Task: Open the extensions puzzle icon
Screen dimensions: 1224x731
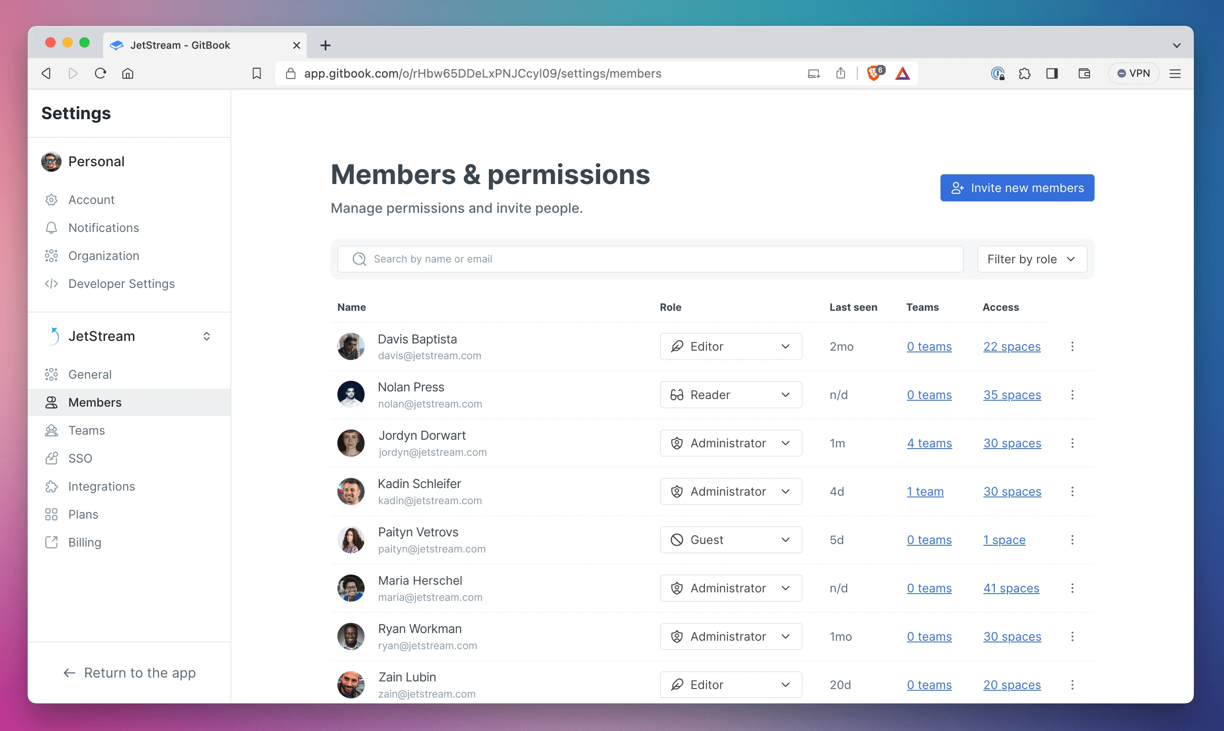Action: (x=1025, y=73)
